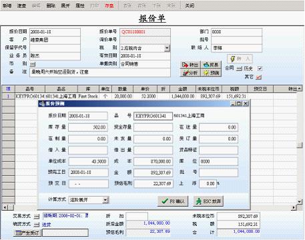Click the ESC 放弃 cancel button

click(x=208, y=201)
